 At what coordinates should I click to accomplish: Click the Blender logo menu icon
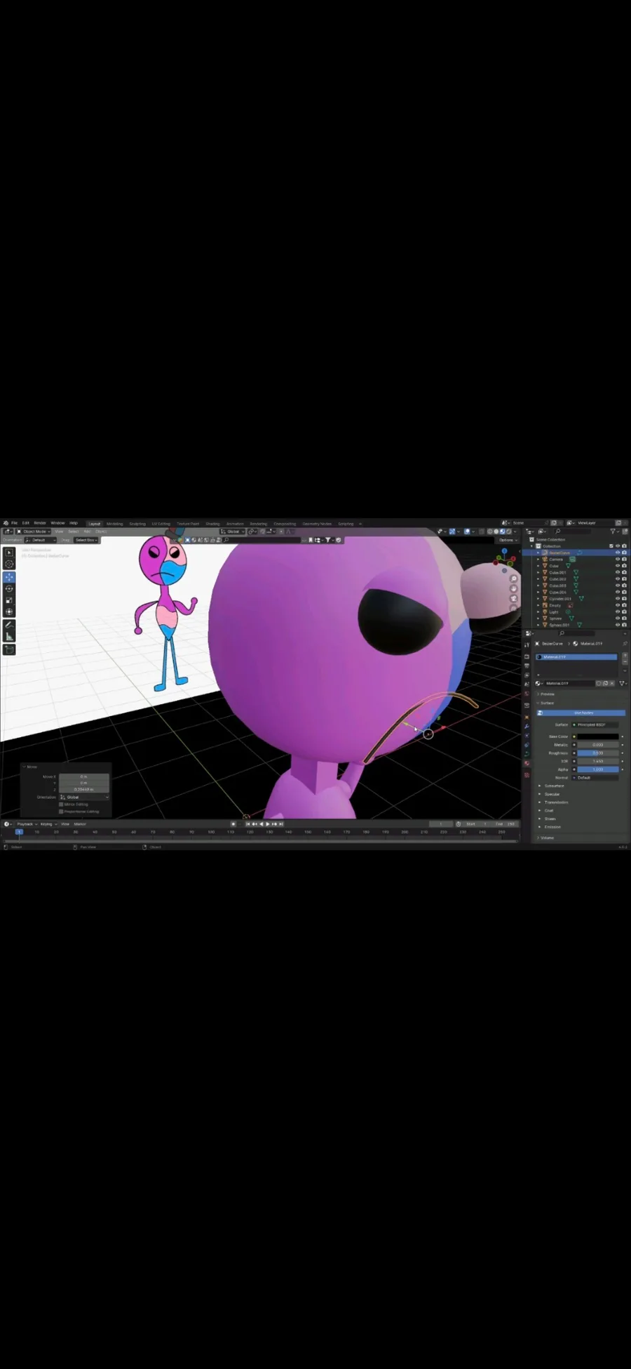pyautogui.click(x=6, y=523)
